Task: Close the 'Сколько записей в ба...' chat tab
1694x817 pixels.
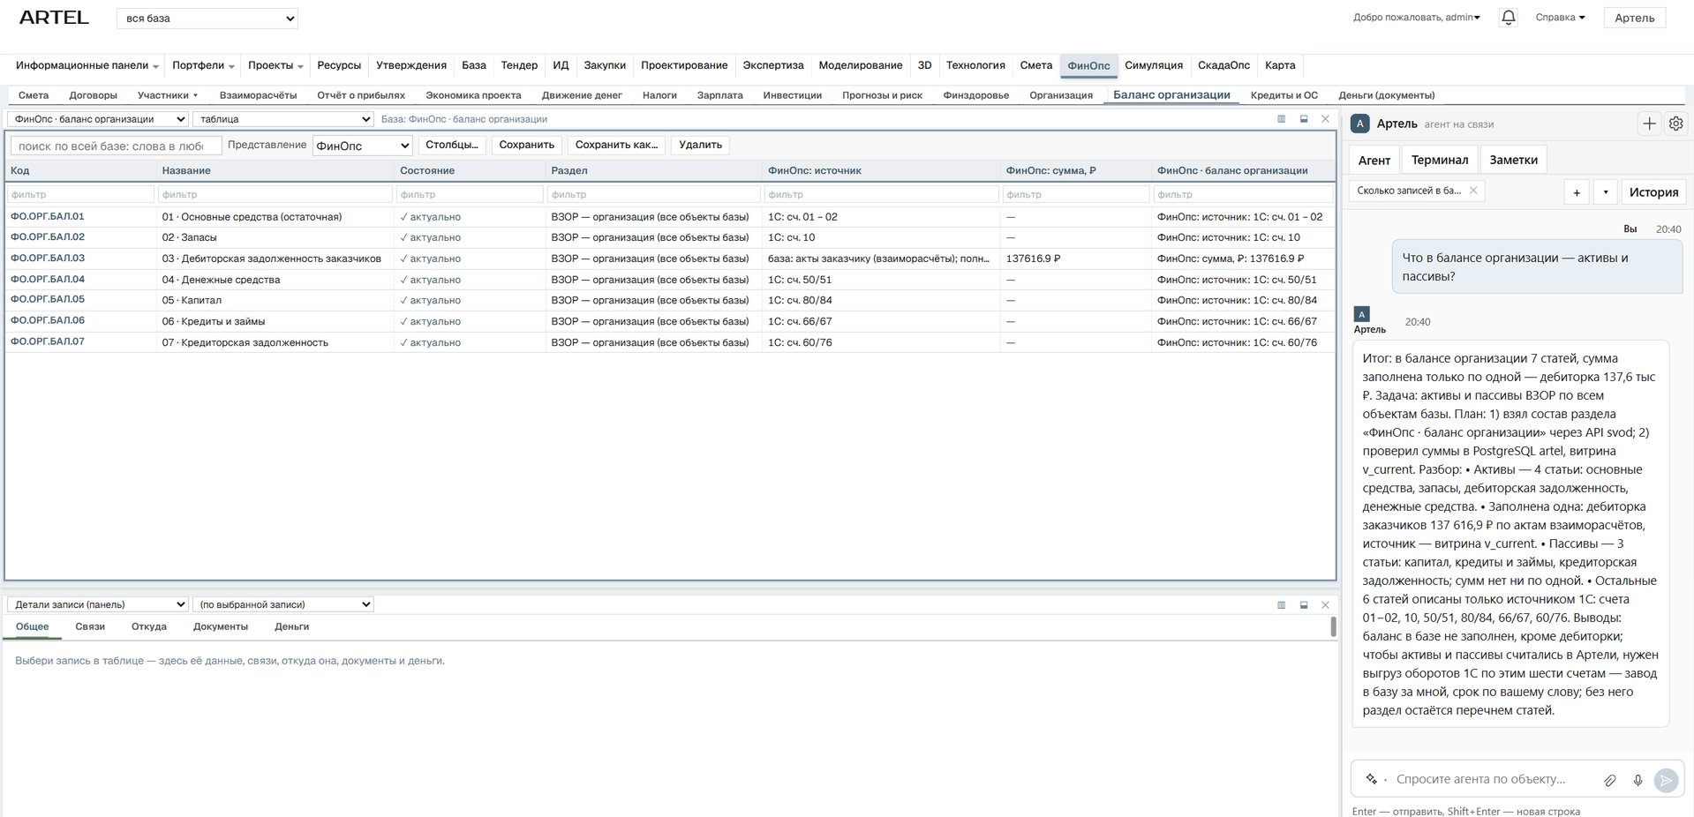Action: tap(1473, 191)
